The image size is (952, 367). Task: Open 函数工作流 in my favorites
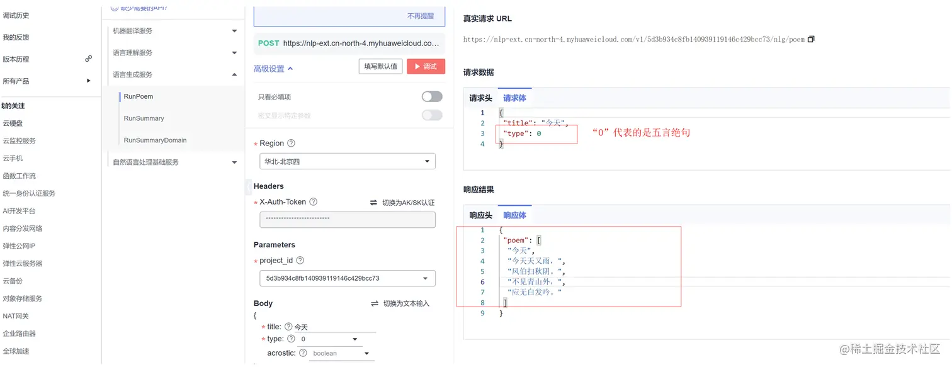tap(19, 176)
